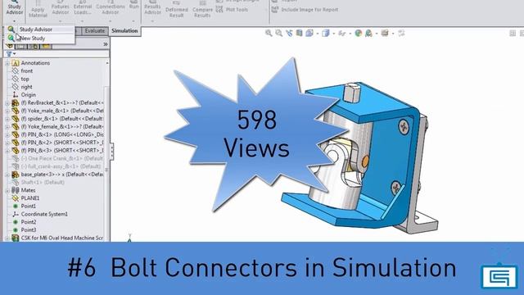Screen dimensions: 524x295
Task: Open the Run button dropdown arrow
Action: click(133, 21)
